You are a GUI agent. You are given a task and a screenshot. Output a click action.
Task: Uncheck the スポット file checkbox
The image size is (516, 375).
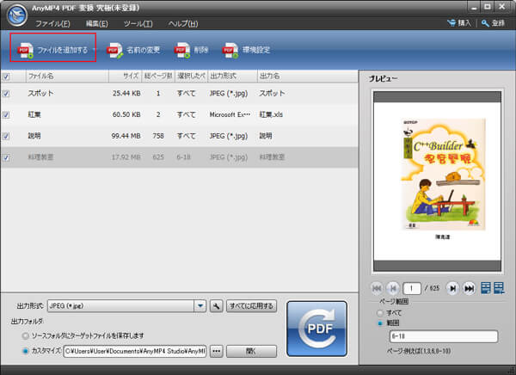[x=7, y=92]
